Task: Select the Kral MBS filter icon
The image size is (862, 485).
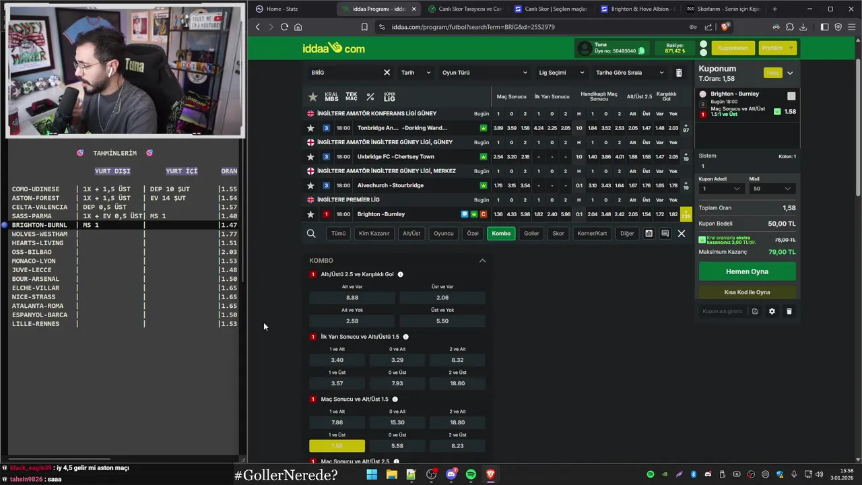Action: pyautogui.click(x=331, y=97)
